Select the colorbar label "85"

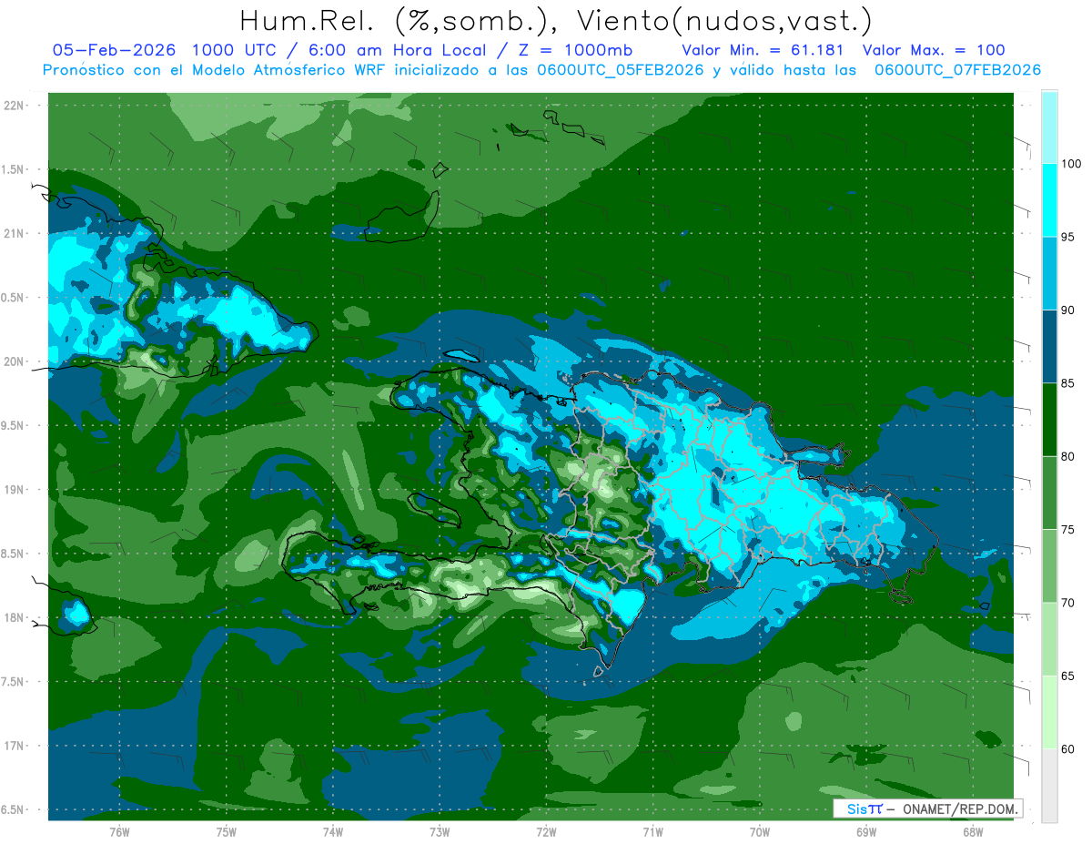[x=1068, y=383]
